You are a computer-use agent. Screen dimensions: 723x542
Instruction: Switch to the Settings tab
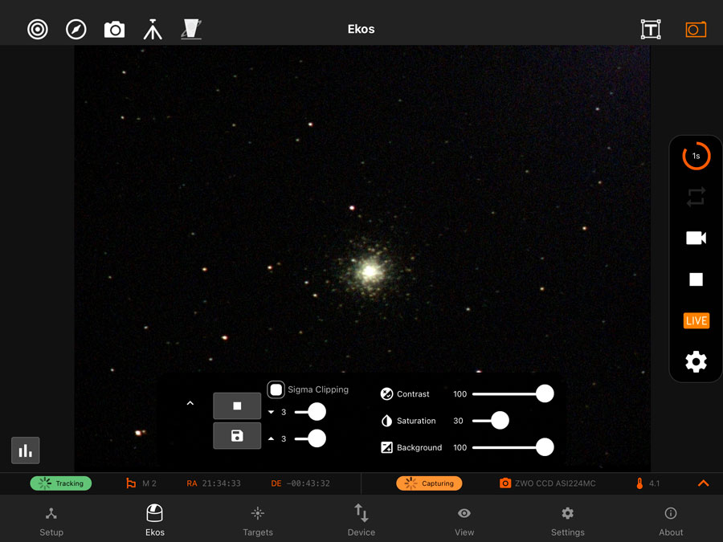(568, 521)
